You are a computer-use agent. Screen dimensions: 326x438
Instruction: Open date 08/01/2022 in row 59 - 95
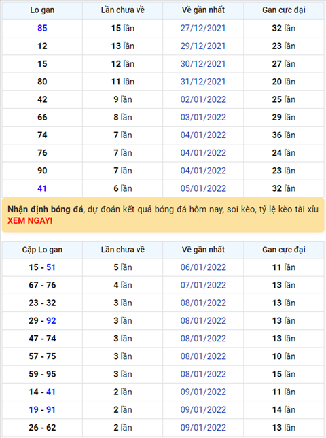coord(203,374)
